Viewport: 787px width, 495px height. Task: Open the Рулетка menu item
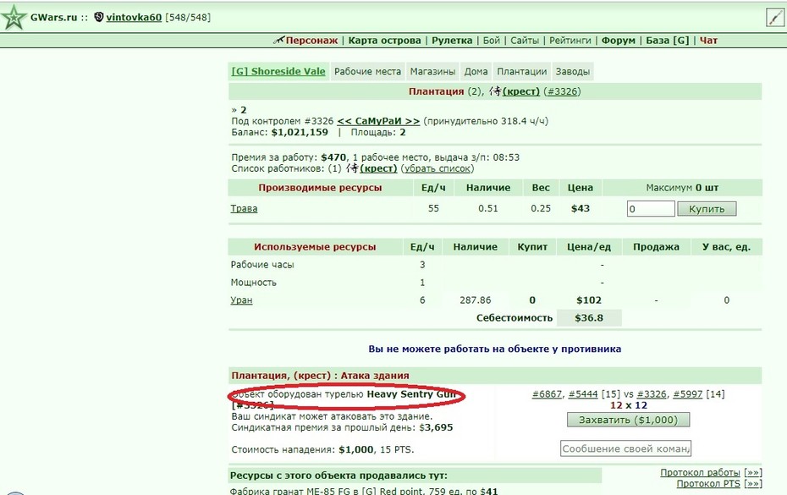[452, 40]
